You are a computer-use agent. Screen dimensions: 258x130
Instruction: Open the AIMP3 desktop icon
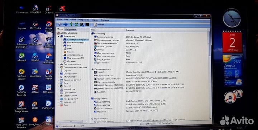(35, 105)
